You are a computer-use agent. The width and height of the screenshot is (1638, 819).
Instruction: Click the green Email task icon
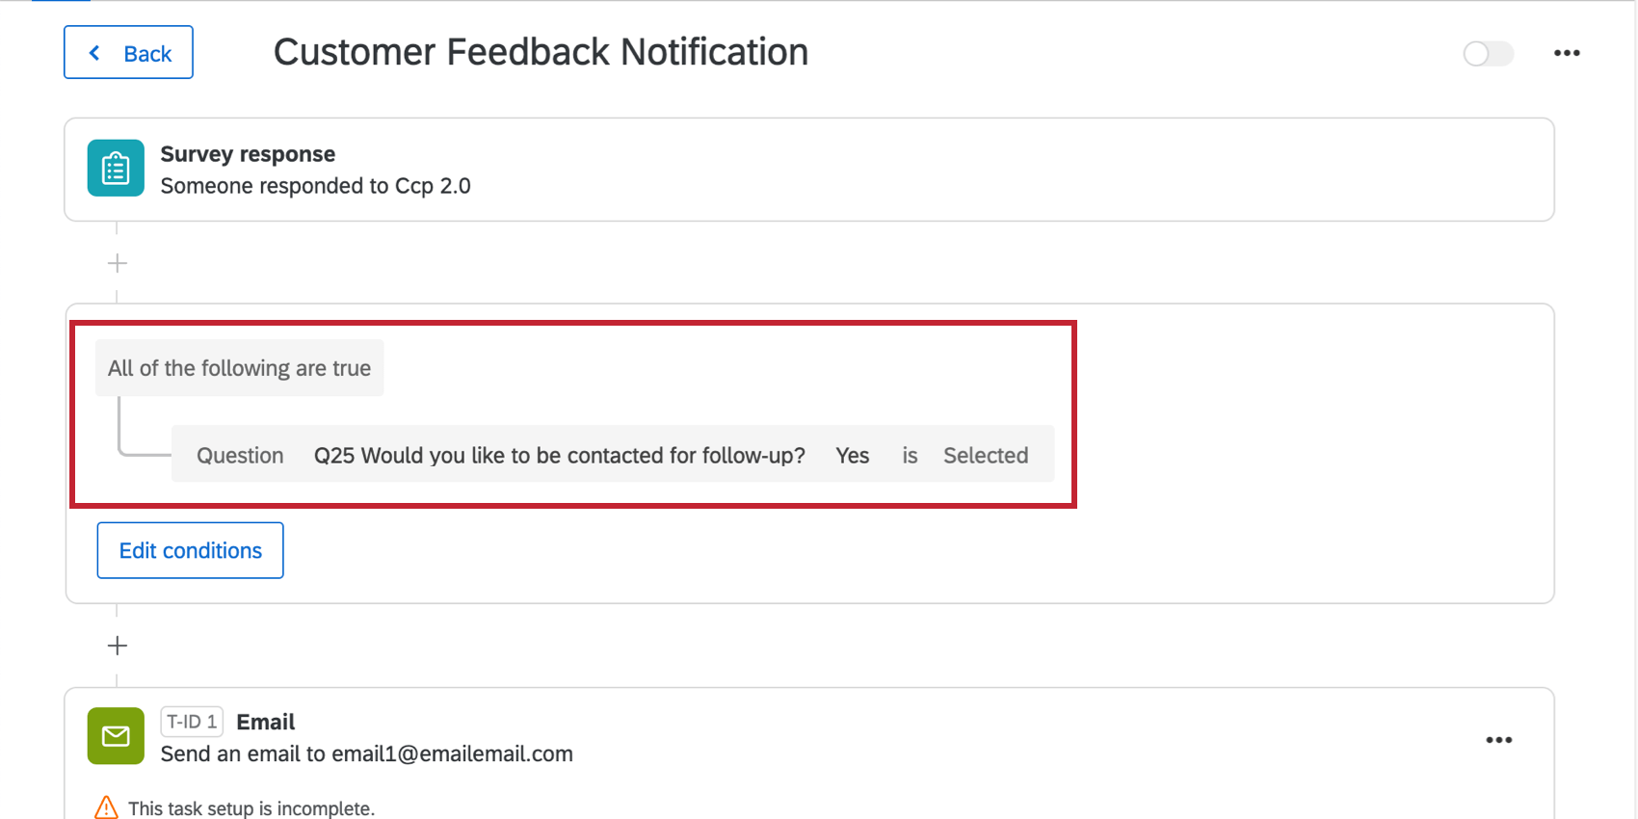(x=116, y=736)
